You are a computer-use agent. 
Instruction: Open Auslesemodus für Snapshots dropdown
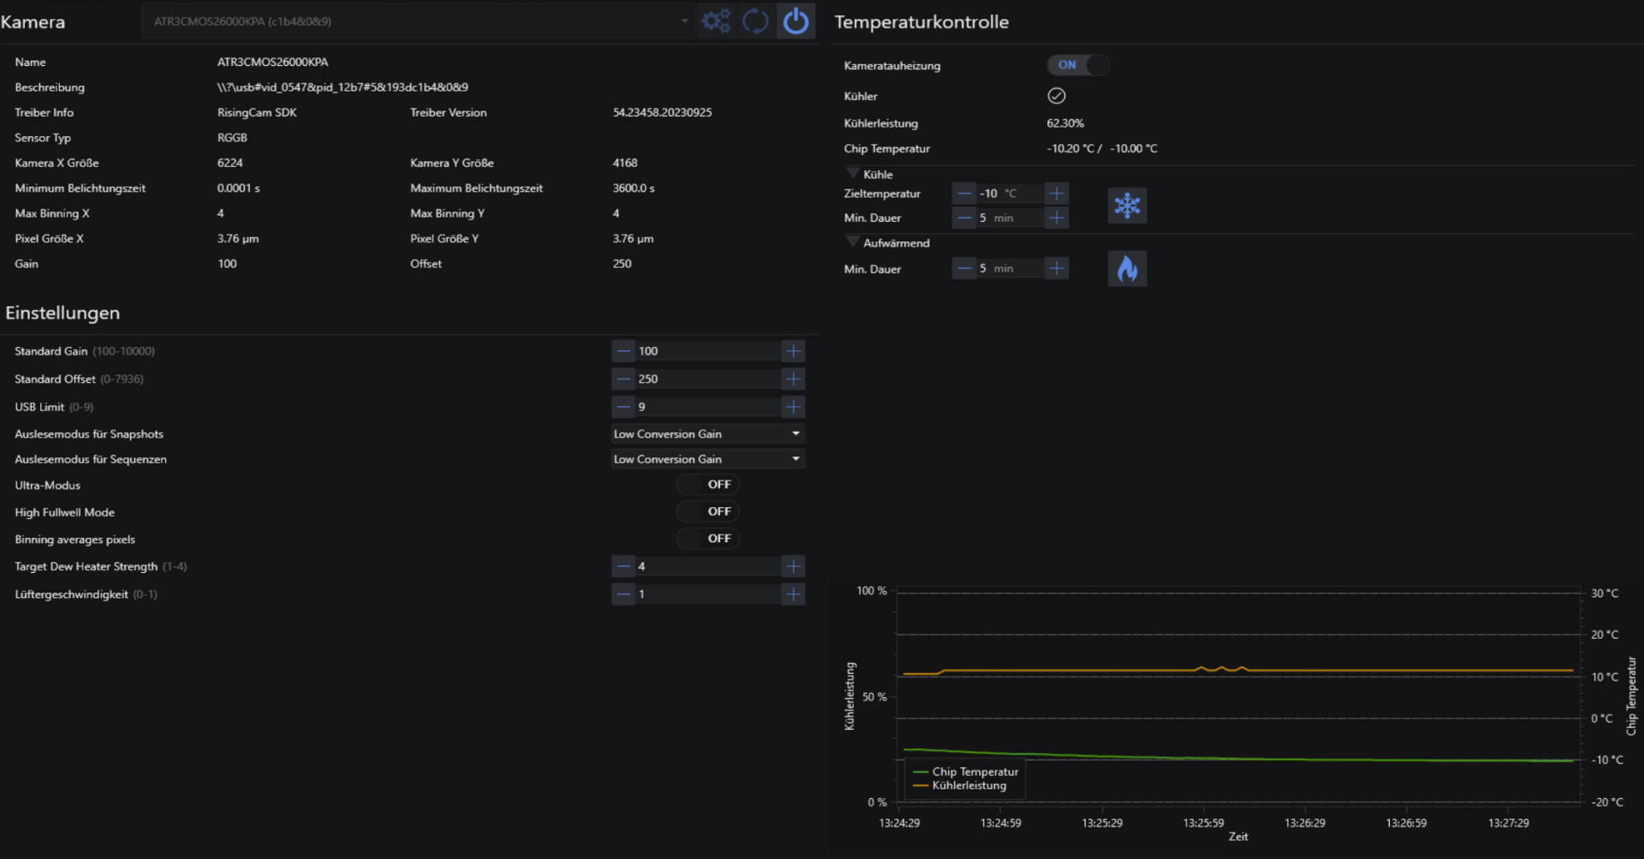pos(708,434)
